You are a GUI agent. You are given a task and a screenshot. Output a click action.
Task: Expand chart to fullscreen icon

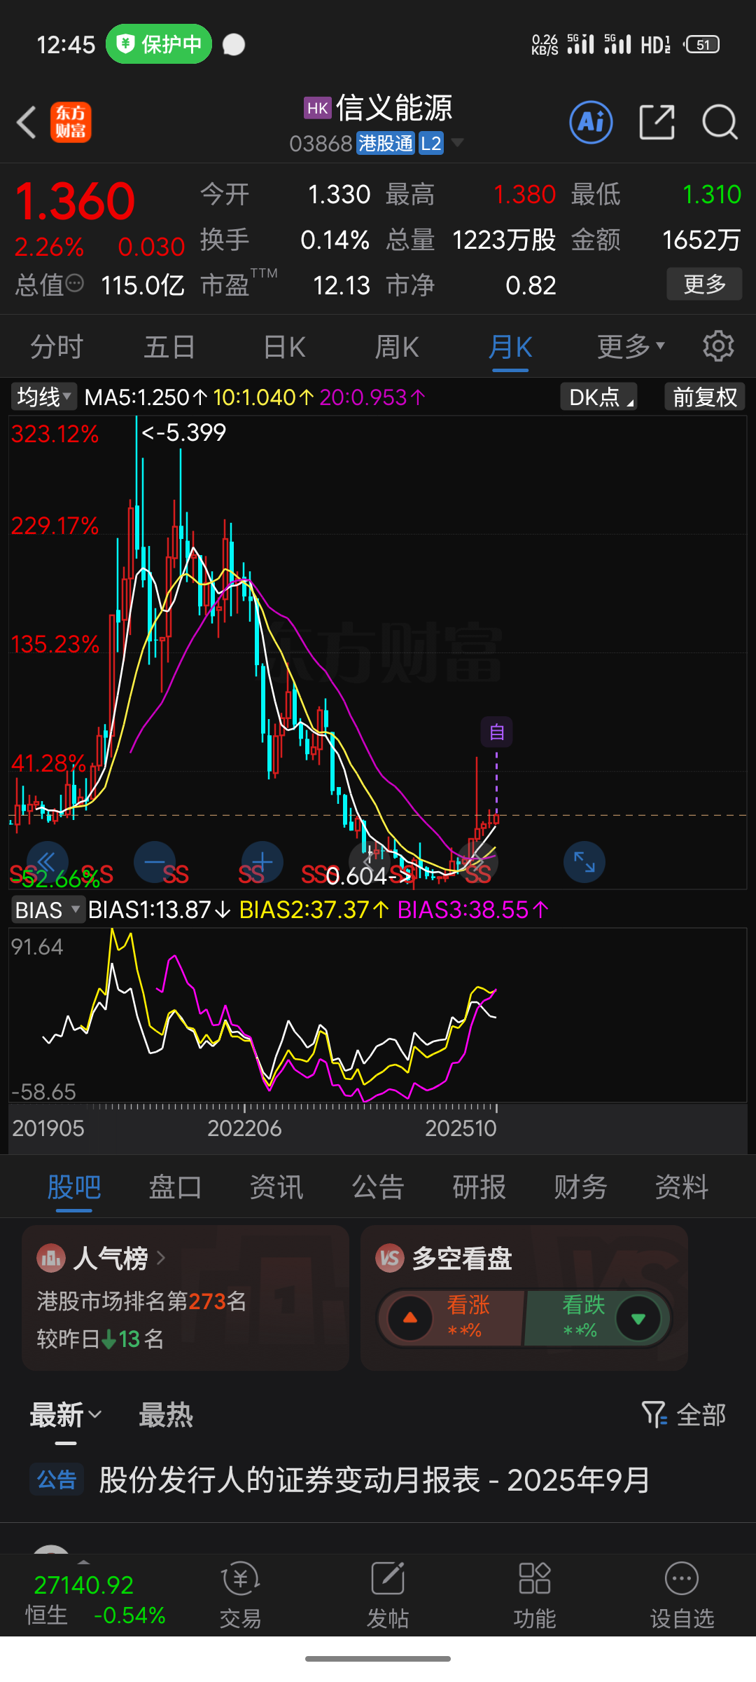tap(584, 862)
